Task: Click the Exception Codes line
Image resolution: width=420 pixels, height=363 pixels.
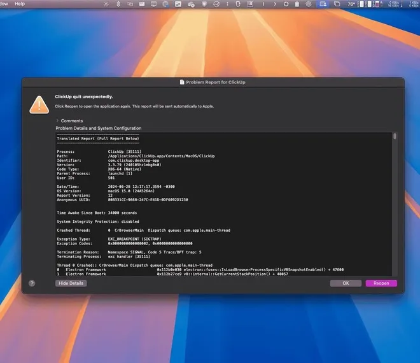Action: pyautogui.click(x=125, y=243)
